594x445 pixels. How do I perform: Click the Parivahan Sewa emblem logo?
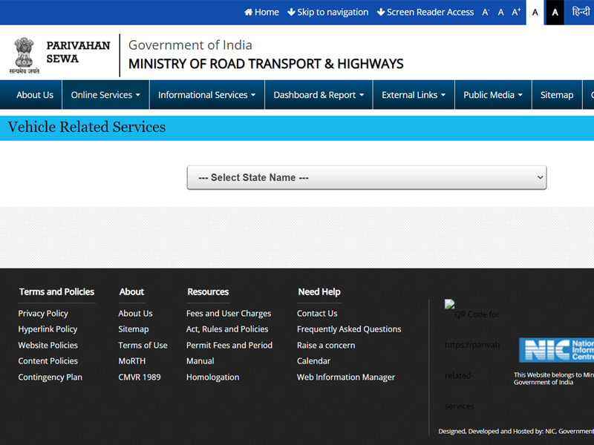[25, 56]
